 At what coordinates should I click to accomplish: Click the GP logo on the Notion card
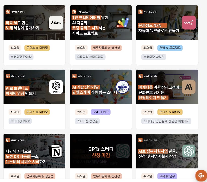coord(8,140)
